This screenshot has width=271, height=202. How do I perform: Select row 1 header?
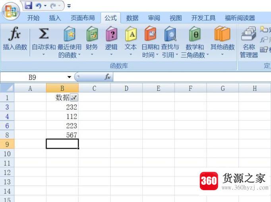[7, 98]
